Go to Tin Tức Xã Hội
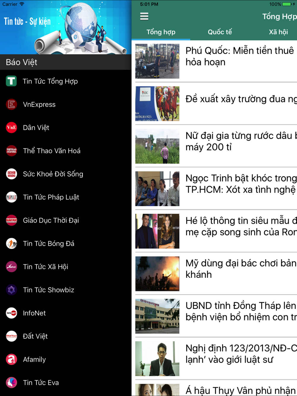This screenshot has width=297, height=396. pyautogui.click(x=66, y=267)
